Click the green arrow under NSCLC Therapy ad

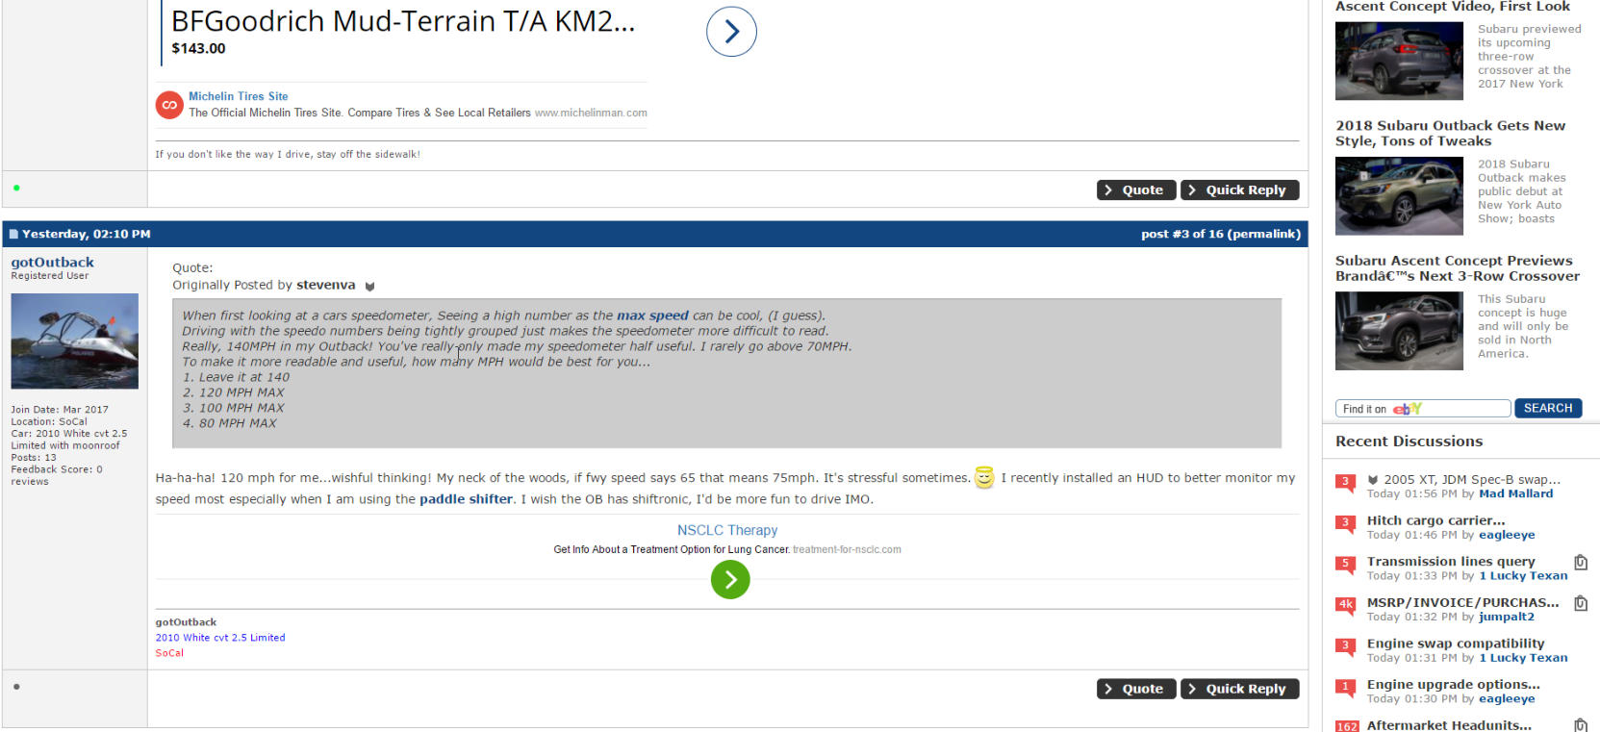pos(730,579)
